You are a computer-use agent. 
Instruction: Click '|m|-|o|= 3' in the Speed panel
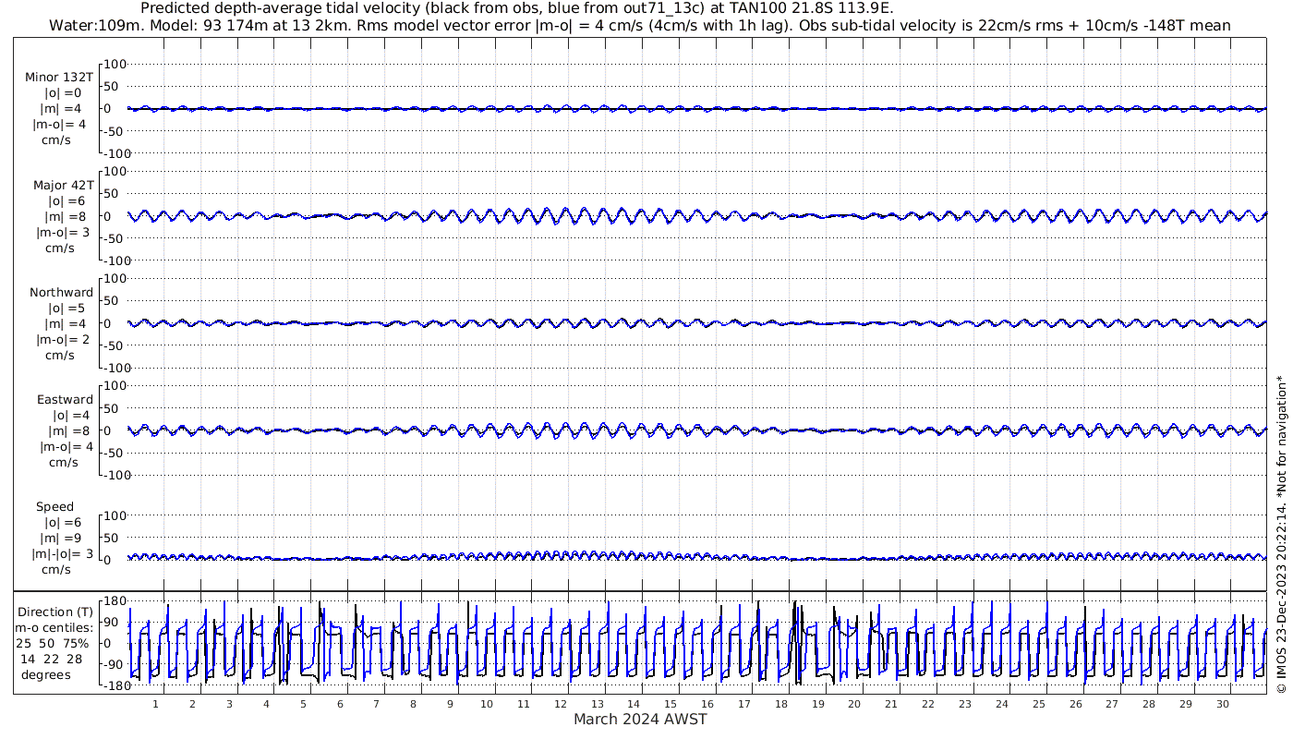pos(63,553)
